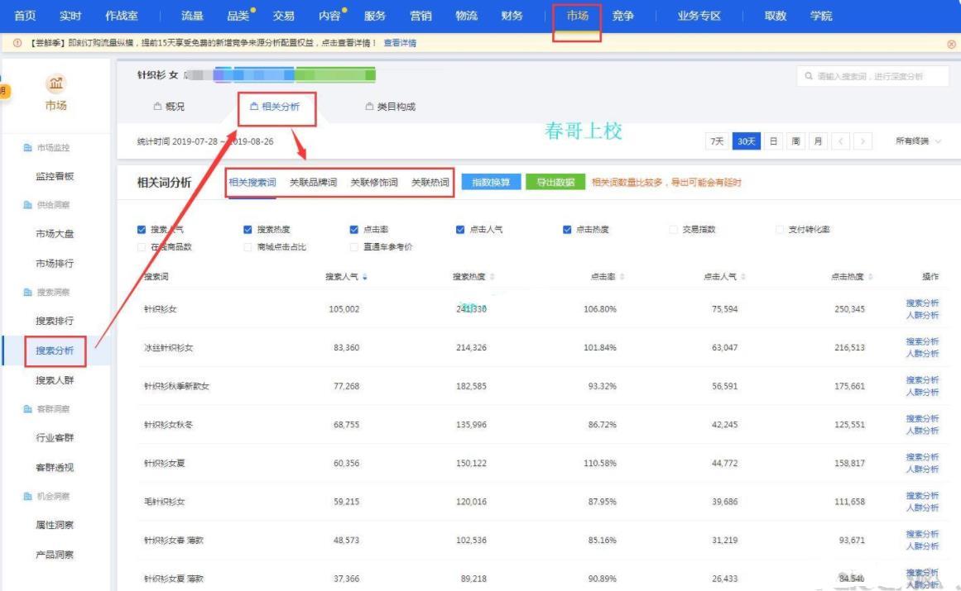Select the 7天 time range option

(x=717, y=141)
